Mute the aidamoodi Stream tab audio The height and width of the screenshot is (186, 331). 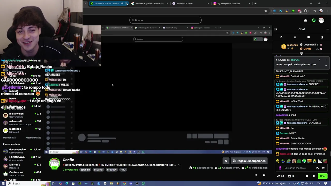(x=122, y=4)
